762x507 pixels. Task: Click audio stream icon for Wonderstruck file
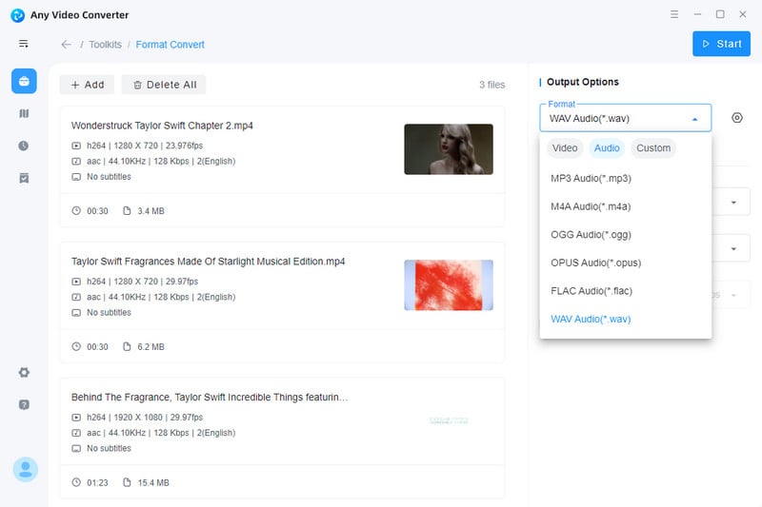(x=76, y=161)
